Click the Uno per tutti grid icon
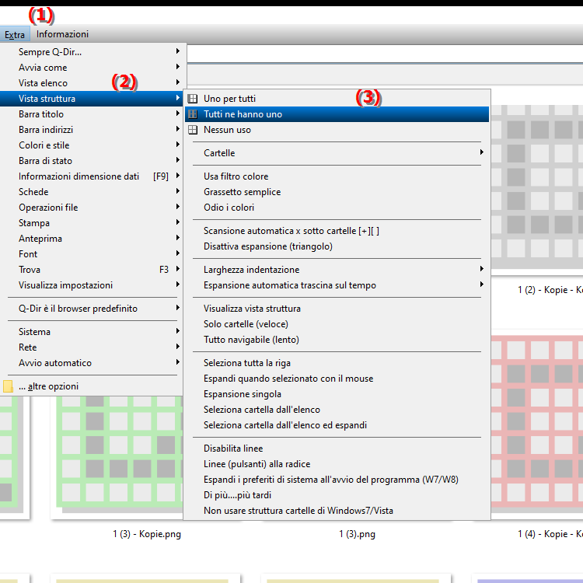The width and height of the screenshot is (583, 583). click(x=192, y=99)
